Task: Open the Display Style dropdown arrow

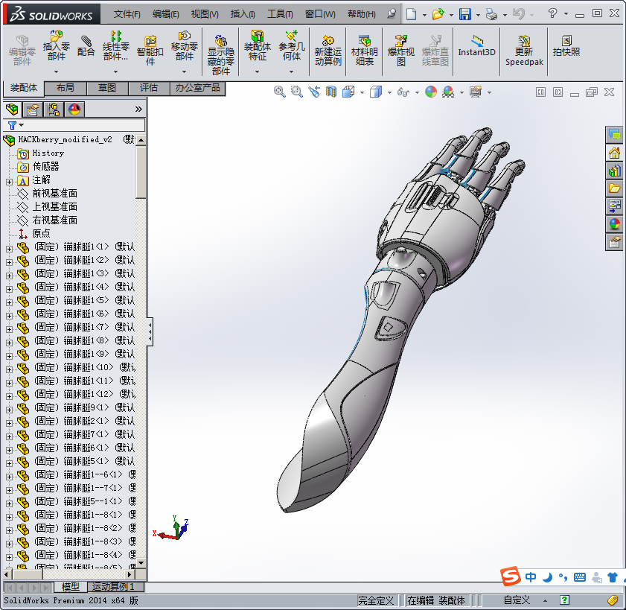Action: (389, 92)
